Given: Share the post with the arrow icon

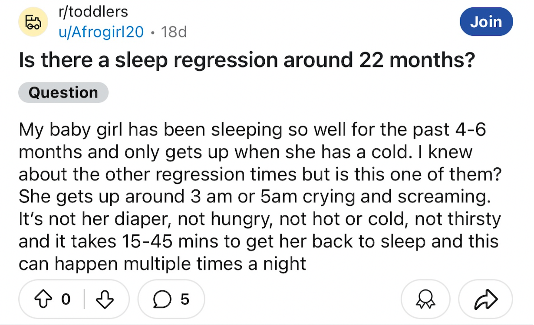Looking at the screenshot, I should point(485,299).
